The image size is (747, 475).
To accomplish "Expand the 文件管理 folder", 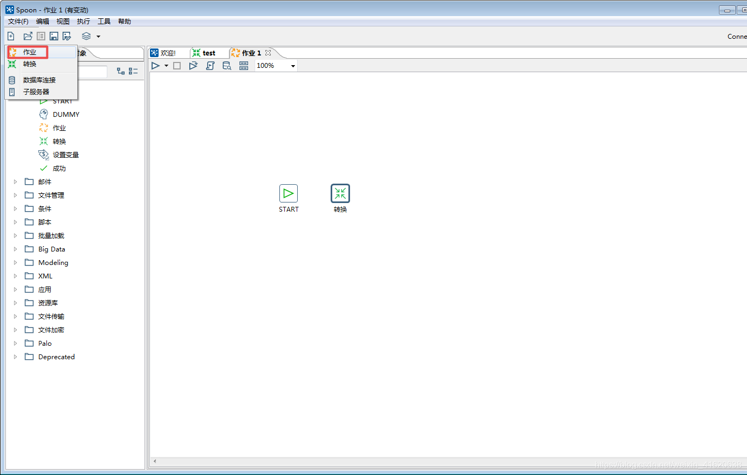I will (x=15, y=195).
